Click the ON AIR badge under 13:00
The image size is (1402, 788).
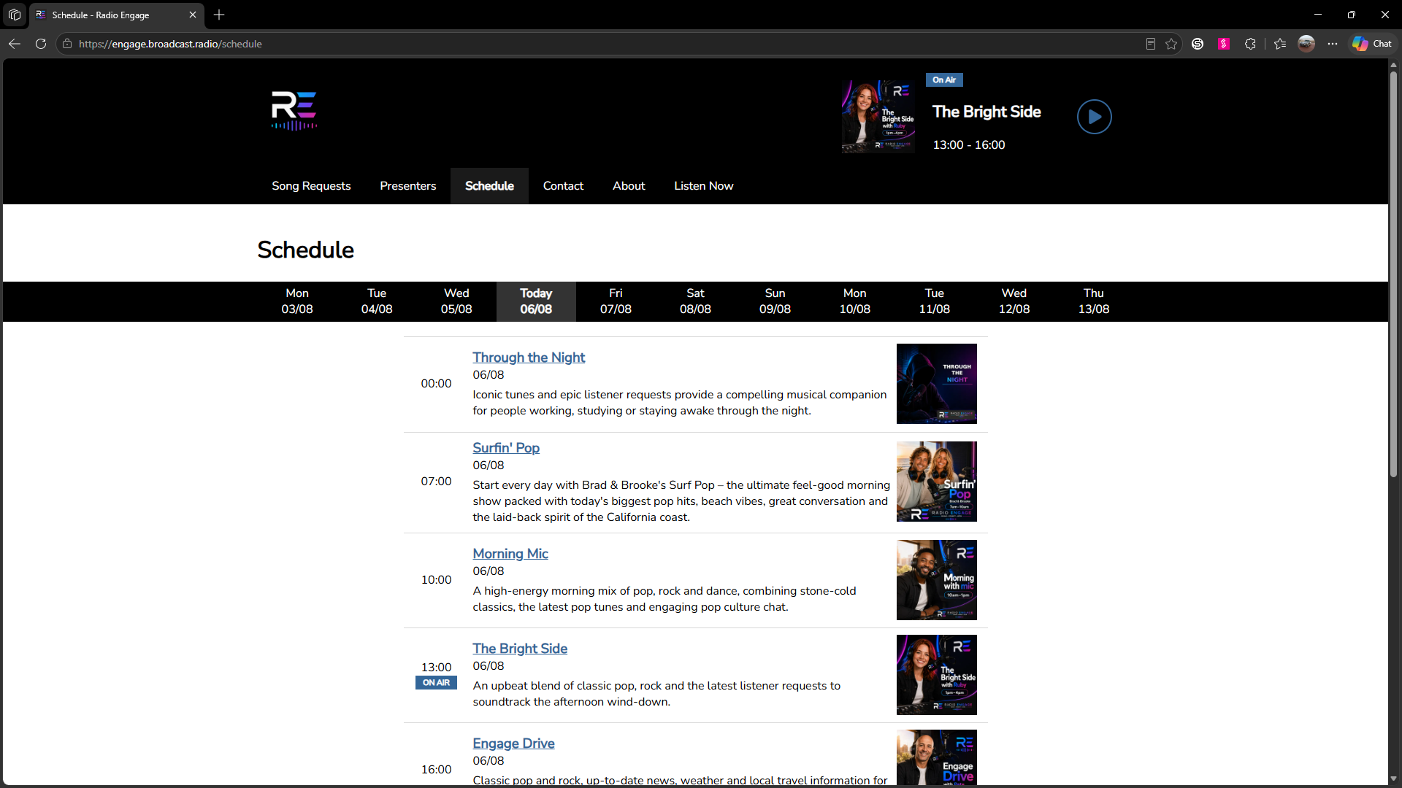point(437,683)
